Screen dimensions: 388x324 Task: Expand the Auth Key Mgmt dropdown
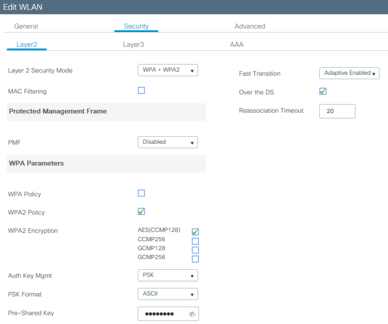click(x=167, y=276)
